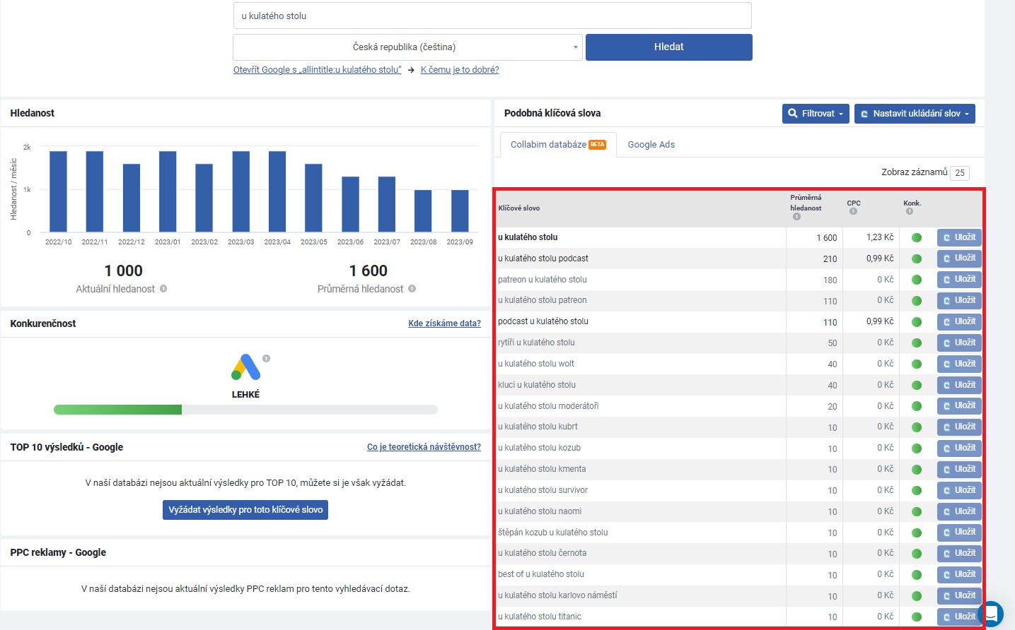This screenshot has height=630, width=1015.
Task: Click info icon beside Aktuální hledanost
Action: coord(163,289)
